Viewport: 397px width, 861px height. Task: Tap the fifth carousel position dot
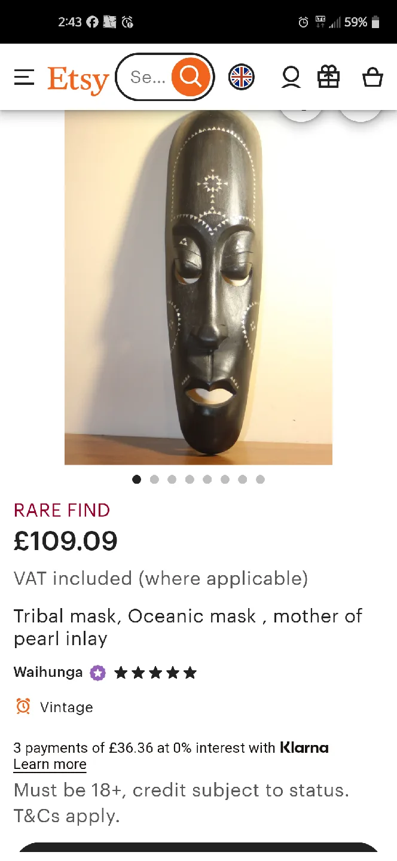(x=207, y=479)
